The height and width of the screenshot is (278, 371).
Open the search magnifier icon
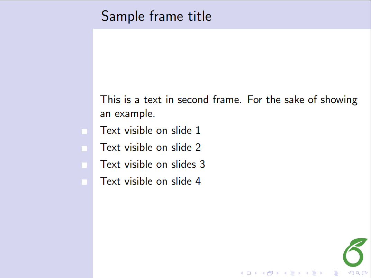point(358,273)
